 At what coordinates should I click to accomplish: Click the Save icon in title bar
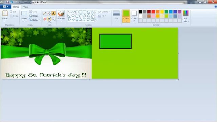pos(7,2)
